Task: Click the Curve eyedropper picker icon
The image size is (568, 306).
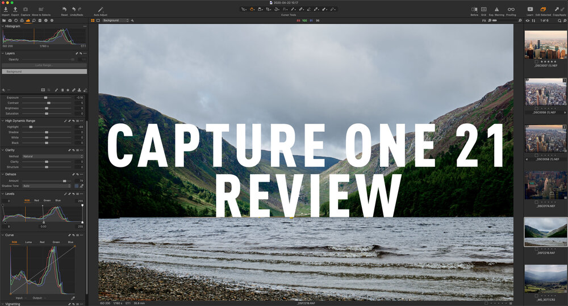Action: 73,298
